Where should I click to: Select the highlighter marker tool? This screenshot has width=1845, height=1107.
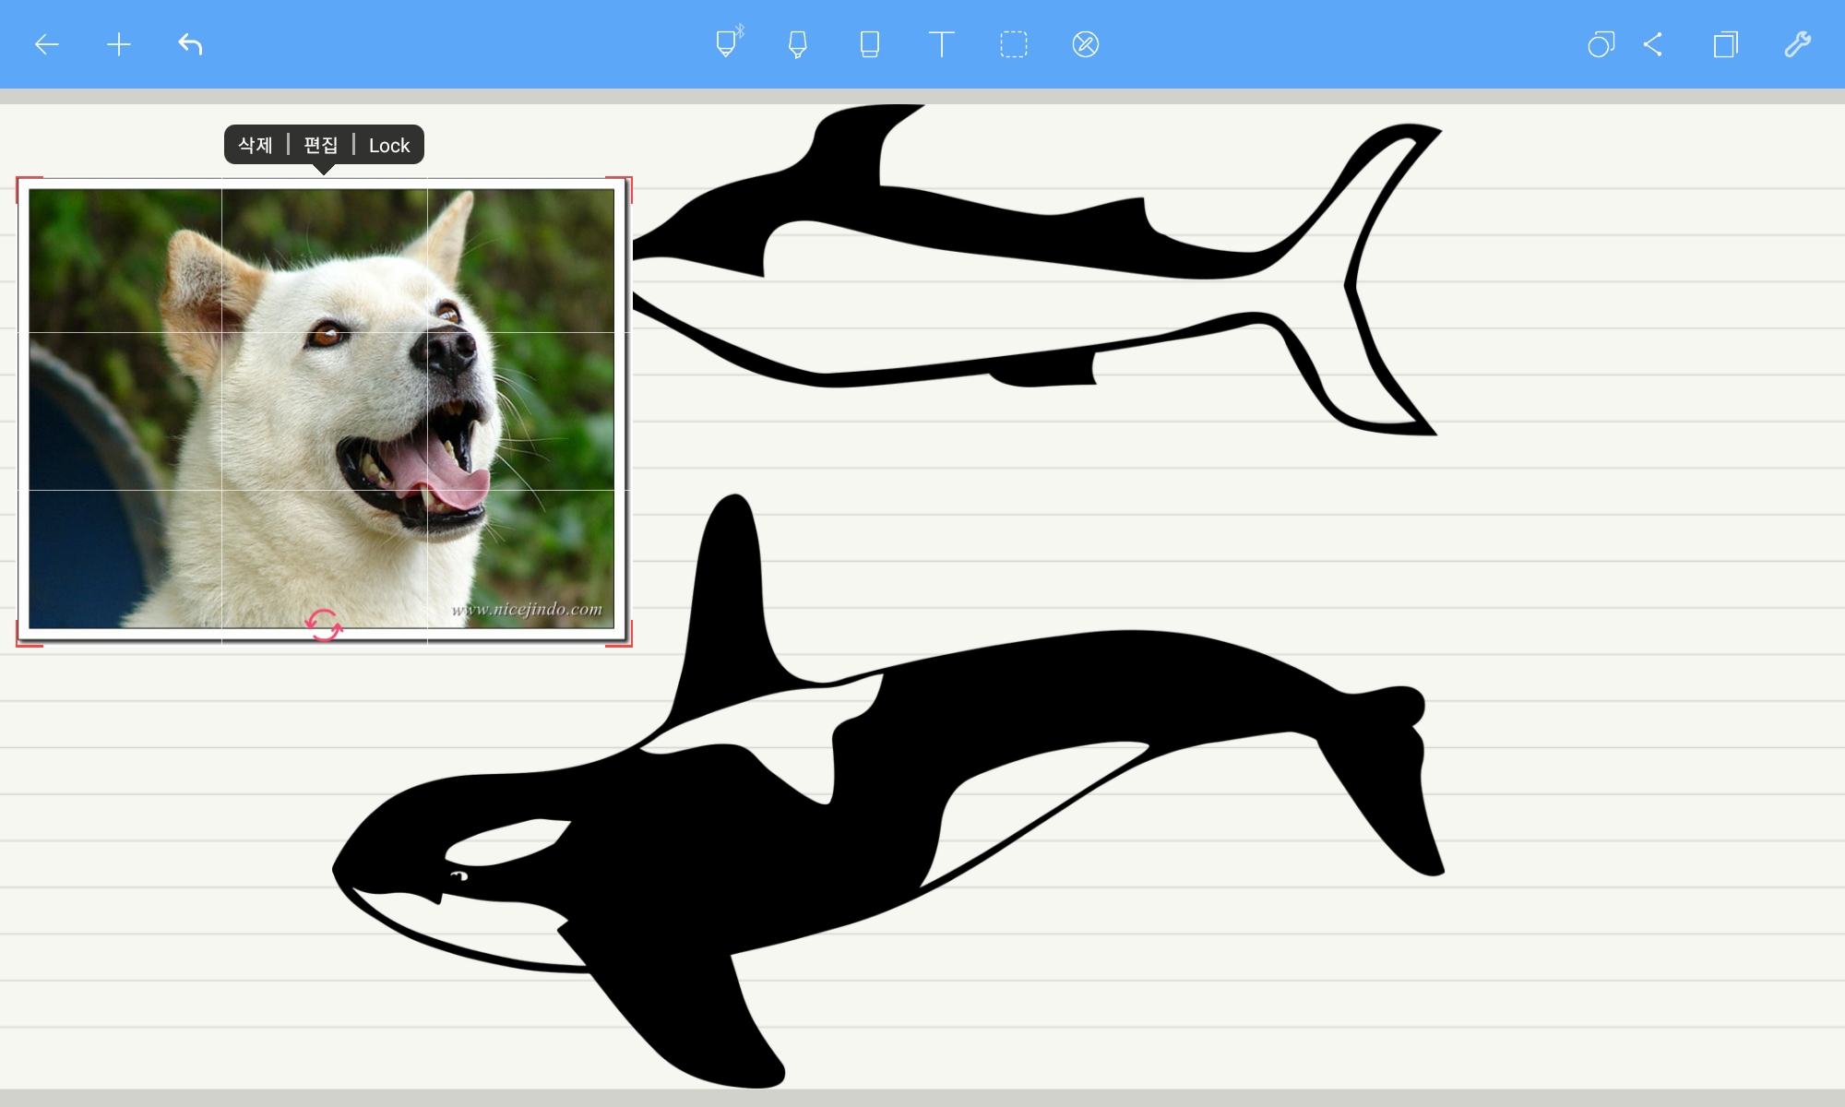point(798,44)
